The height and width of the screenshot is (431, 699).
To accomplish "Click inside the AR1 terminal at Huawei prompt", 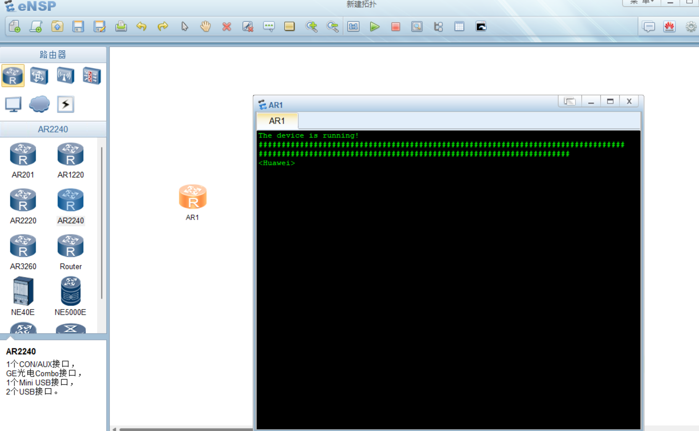I will [x=277, y=163].
